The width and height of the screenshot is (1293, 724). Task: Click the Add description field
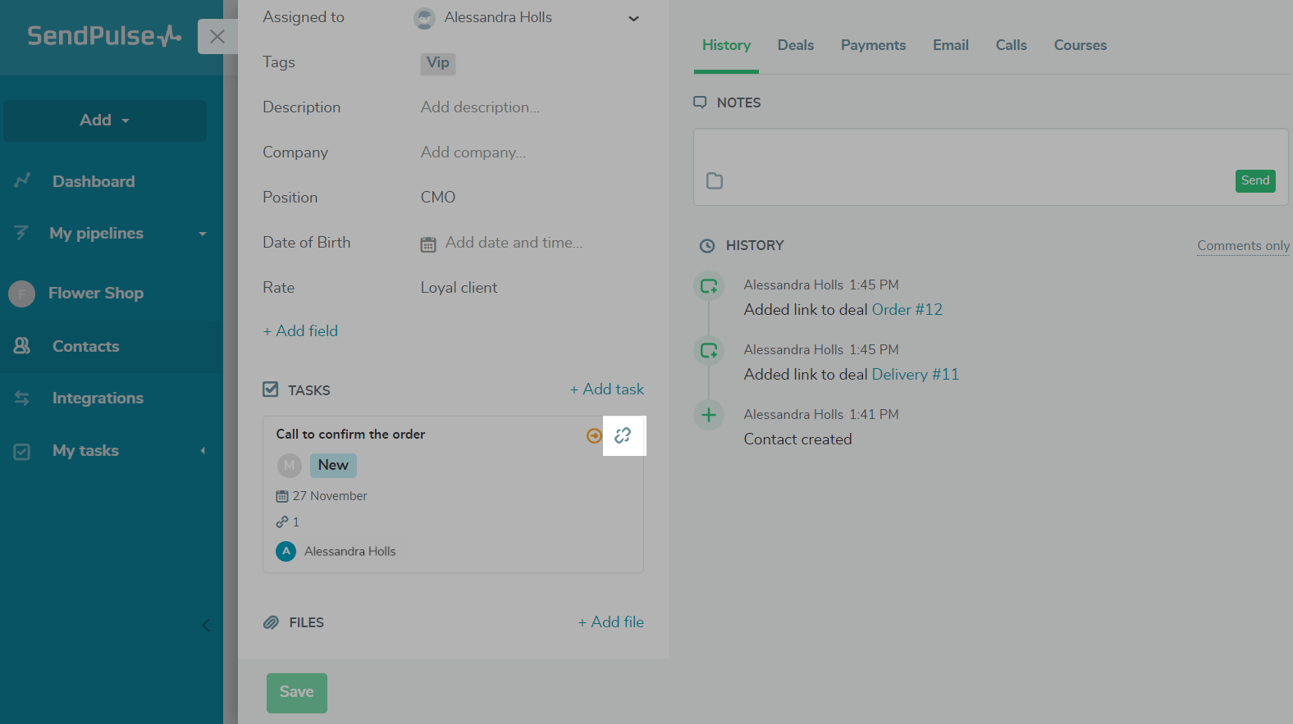tap(480, 107)
